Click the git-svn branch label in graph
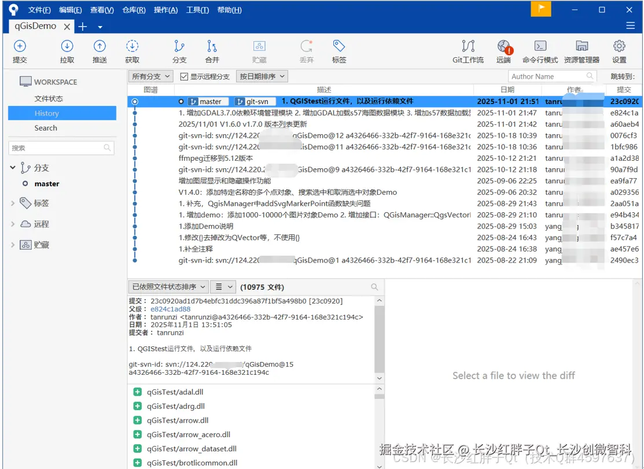This screenshot has width=644, height=469. (255, 101)
